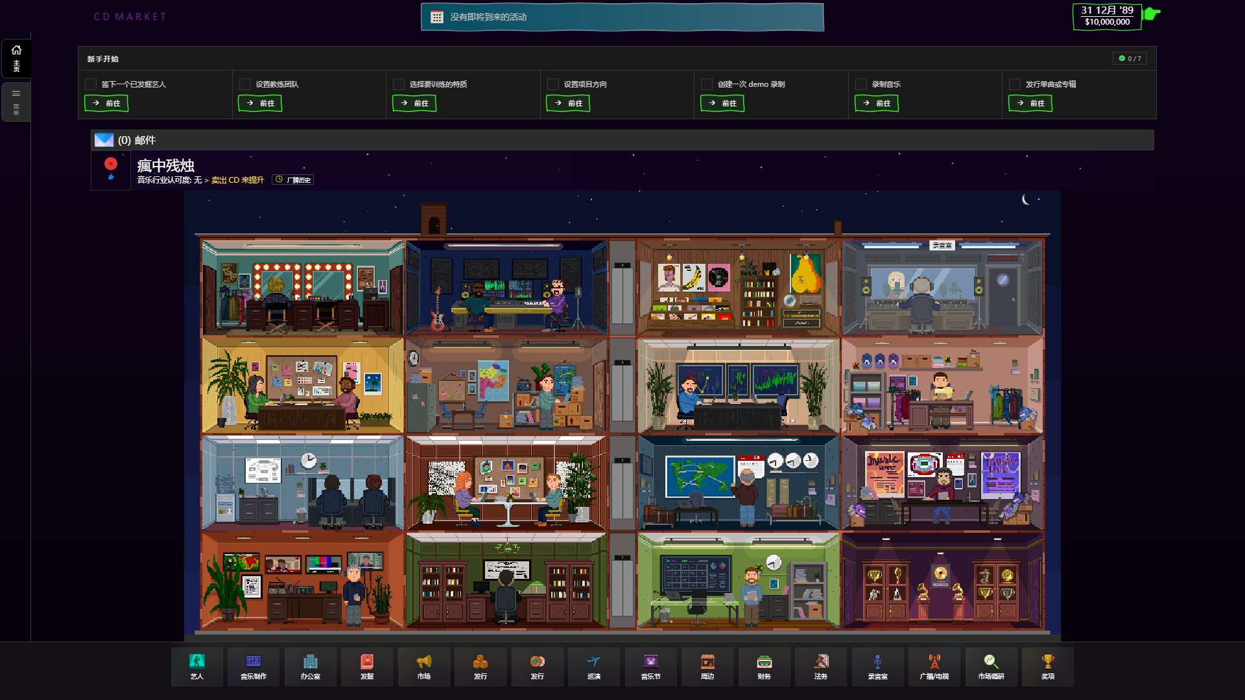
Task: Check the 录制音乐 checkbox
Action: [x=861, y=84]
